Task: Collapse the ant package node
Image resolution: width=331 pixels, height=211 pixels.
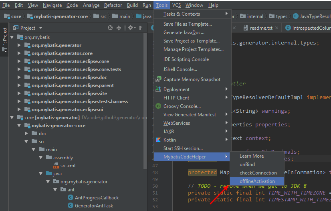Action: pyautogui.click(x=55, y=190)
